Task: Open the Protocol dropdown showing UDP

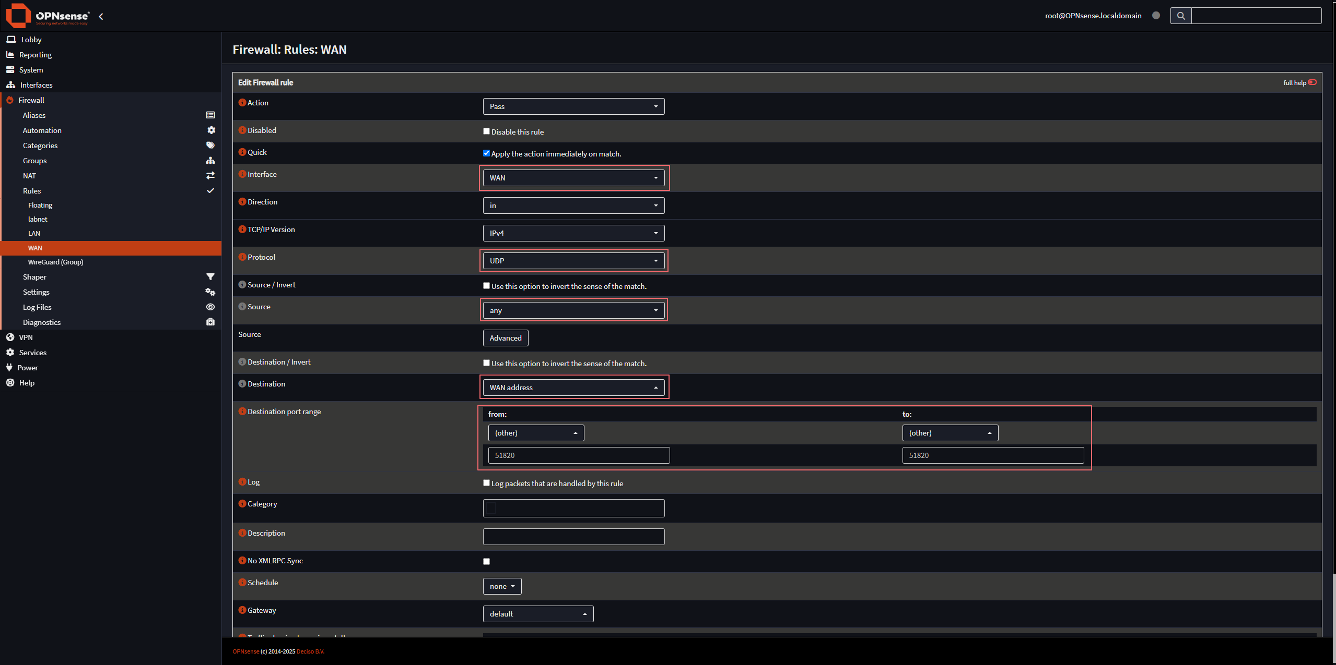Action: [573, 260]
